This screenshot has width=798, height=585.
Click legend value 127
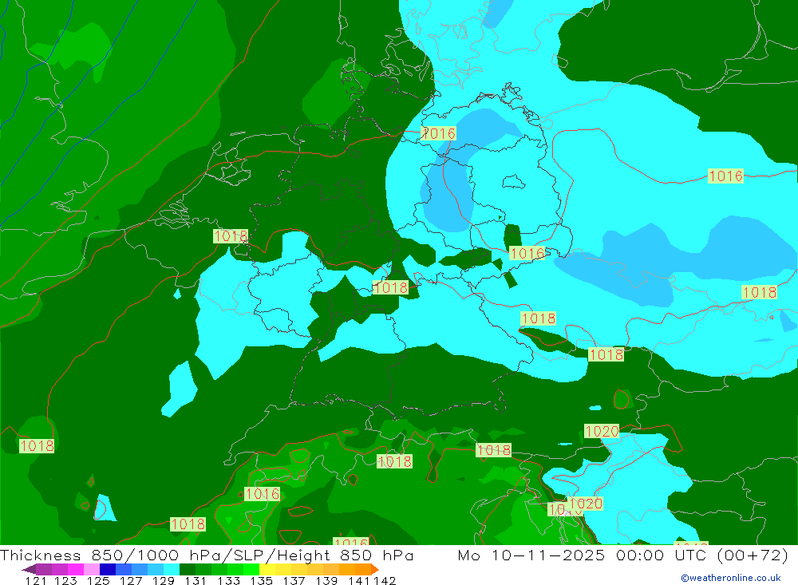click(x=131, y=580)
